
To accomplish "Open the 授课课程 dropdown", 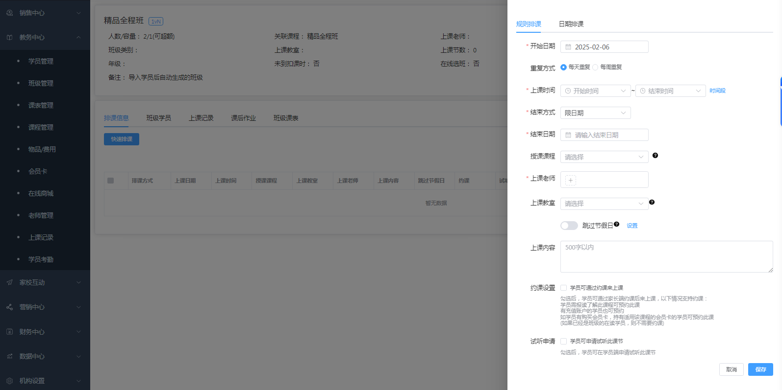I will [605, 157].
